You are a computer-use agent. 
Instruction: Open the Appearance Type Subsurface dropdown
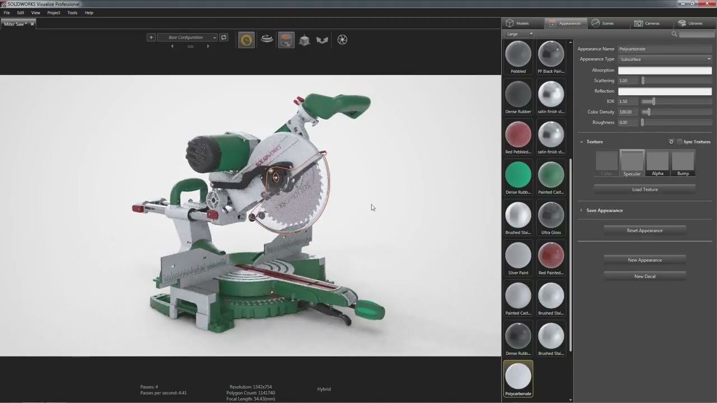point(665,59)
